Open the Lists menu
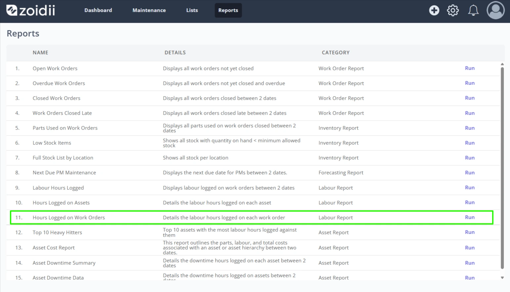The width and height of the screenshot is (510, 292). (x=192, y=10)
